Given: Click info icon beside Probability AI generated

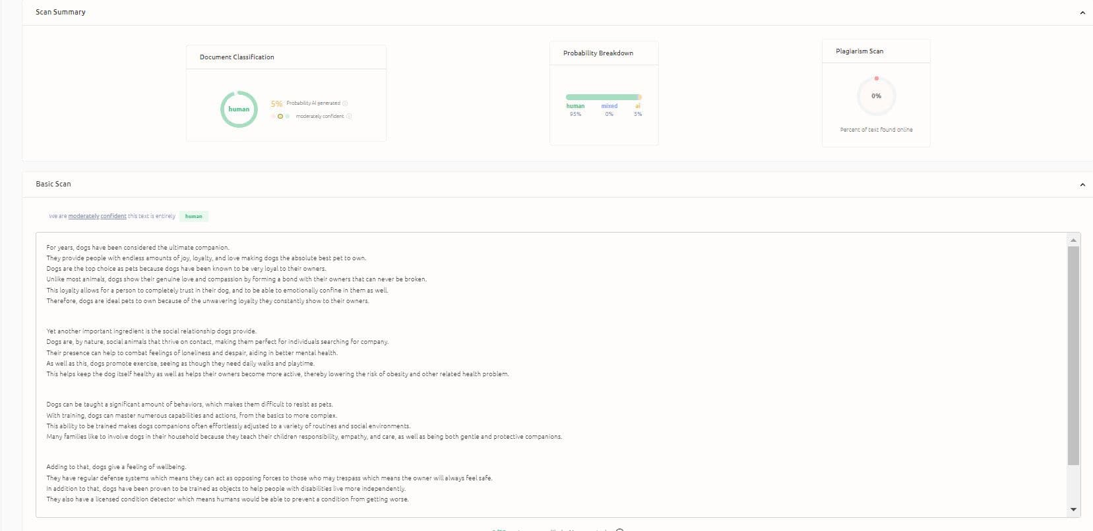Looking at the screenshot, I should (345, 103).
